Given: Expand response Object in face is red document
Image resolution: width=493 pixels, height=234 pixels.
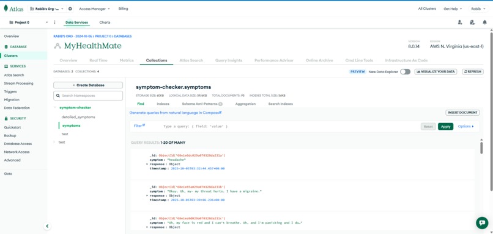Looking at the screenshot, I should point(147,227).
